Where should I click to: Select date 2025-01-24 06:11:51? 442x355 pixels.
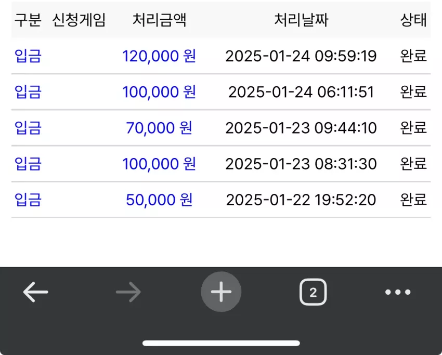point(301,92)
